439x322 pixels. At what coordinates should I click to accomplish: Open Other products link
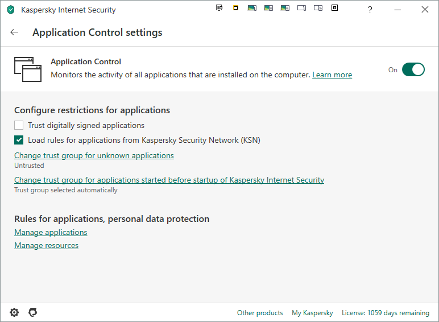click(x=260, y=313)
